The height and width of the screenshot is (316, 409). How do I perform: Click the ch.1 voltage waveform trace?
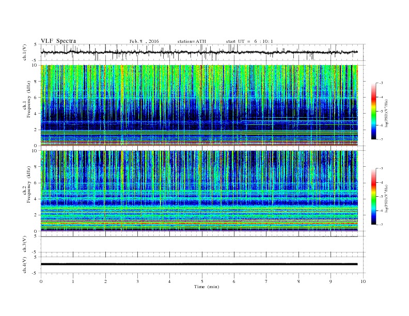pos(199,52)
